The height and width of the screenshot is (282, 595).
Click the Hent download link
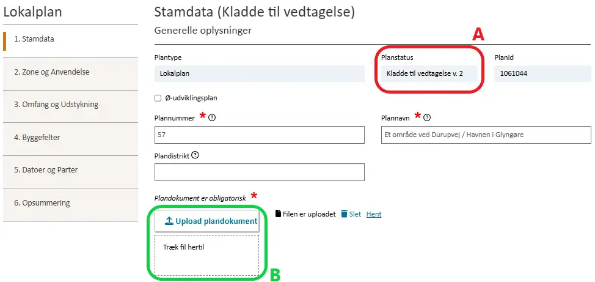point(374,214)
